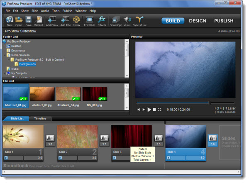
Task: Open the Effects (fx) tool
Action: coord(102,20)
